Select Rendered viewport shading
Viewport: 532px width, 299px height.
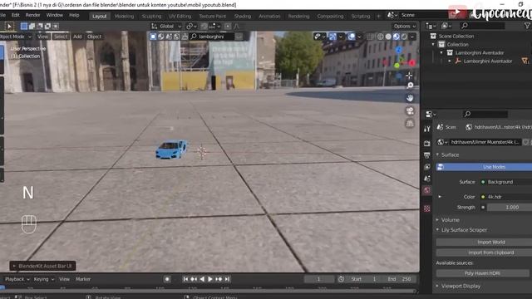click(x=404, y=37)
